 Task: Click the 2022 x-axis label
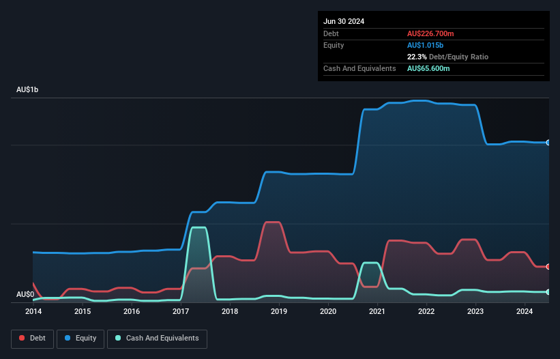[426, 311]
